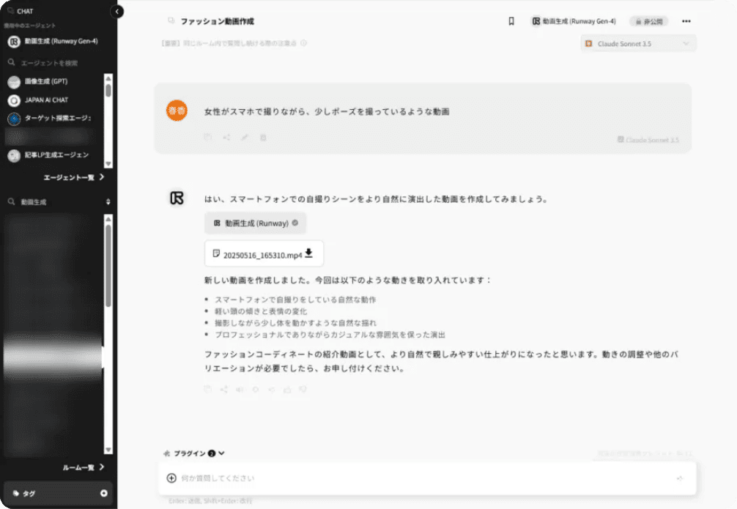Click the share icon under AI response
Image resolution: width=737 pixels, height=509 pixels.
pos(224,390)
